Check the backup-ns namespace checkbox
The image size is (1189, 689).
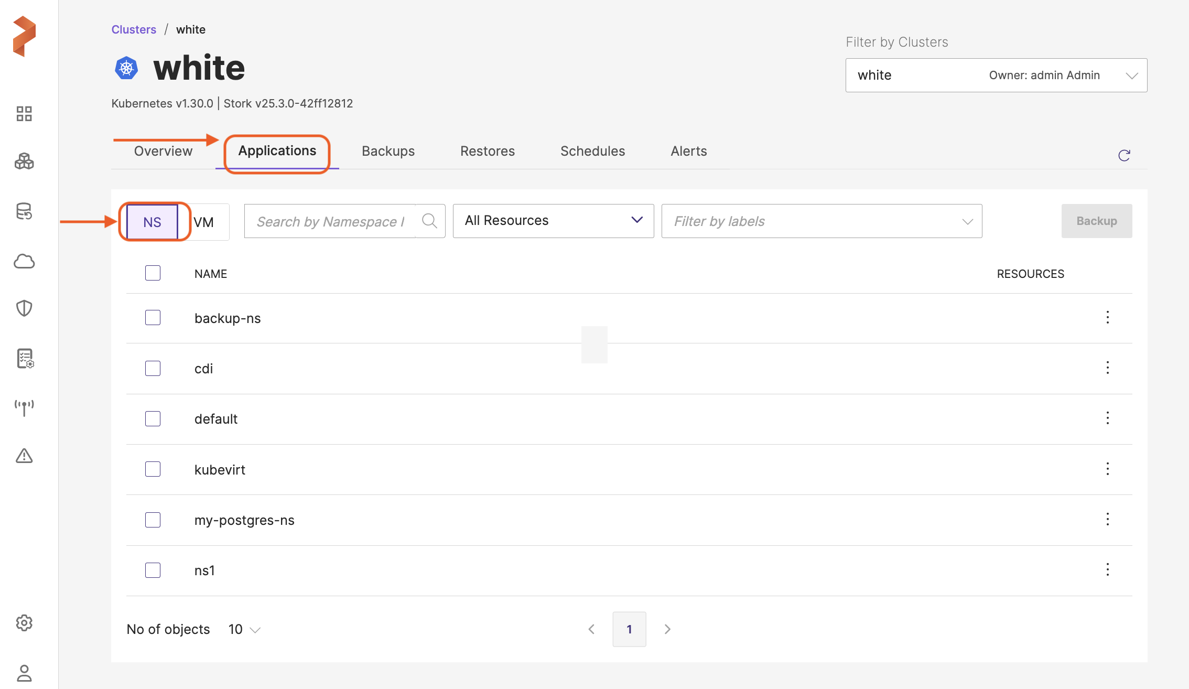pos(153,318)
